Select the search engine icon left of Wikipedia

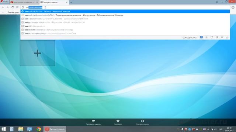click(x=217, y=37)
